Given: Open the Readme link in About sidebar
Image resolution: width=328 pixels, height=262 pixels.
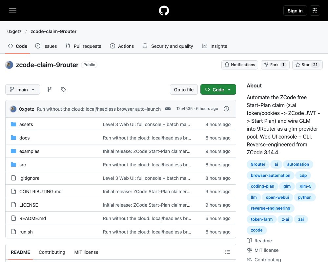Looking at the screenshot, I should tap(259, 241).
